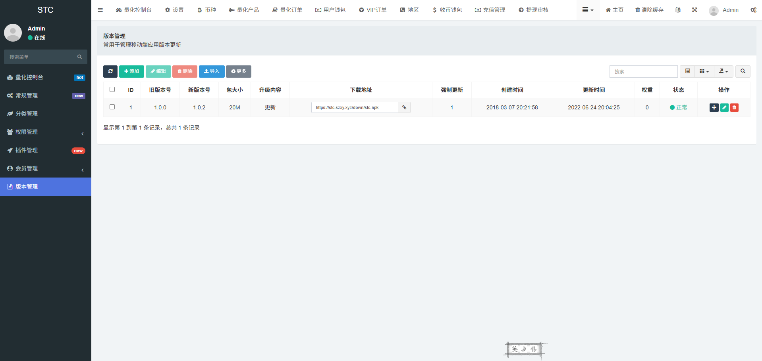The width and height of the screenshot is (762, 361).
Task: Open the export dropdown button
Action: [723, 71]
